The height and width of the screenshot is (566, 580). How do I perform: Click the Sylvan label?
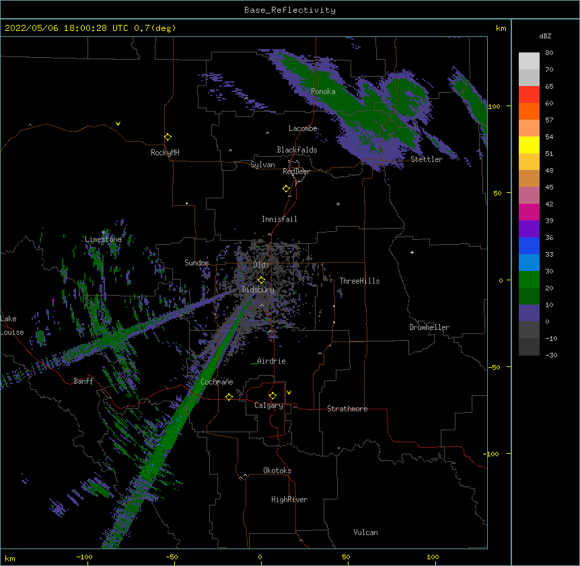click(x=262, y=165)
